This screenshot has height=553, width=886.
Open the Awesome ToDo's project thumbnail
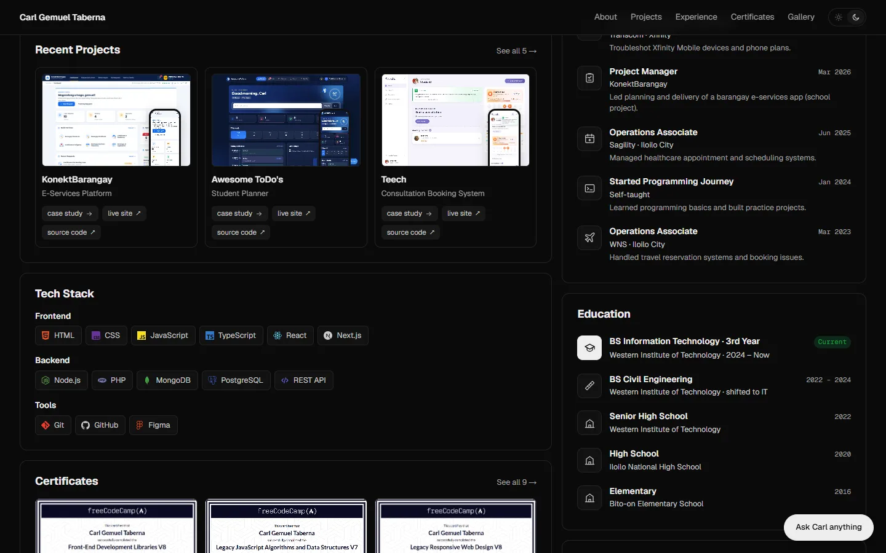[286, 120]
